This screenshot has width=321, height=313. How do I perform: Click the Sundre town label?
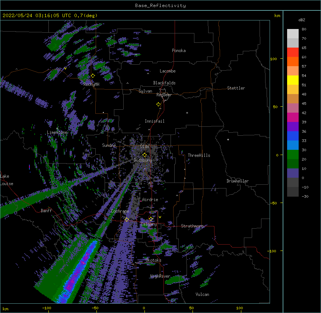click(x=109, y=145)
